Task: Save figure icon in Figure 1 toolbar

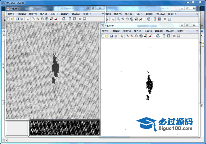Action: click(x=17, y=19)
